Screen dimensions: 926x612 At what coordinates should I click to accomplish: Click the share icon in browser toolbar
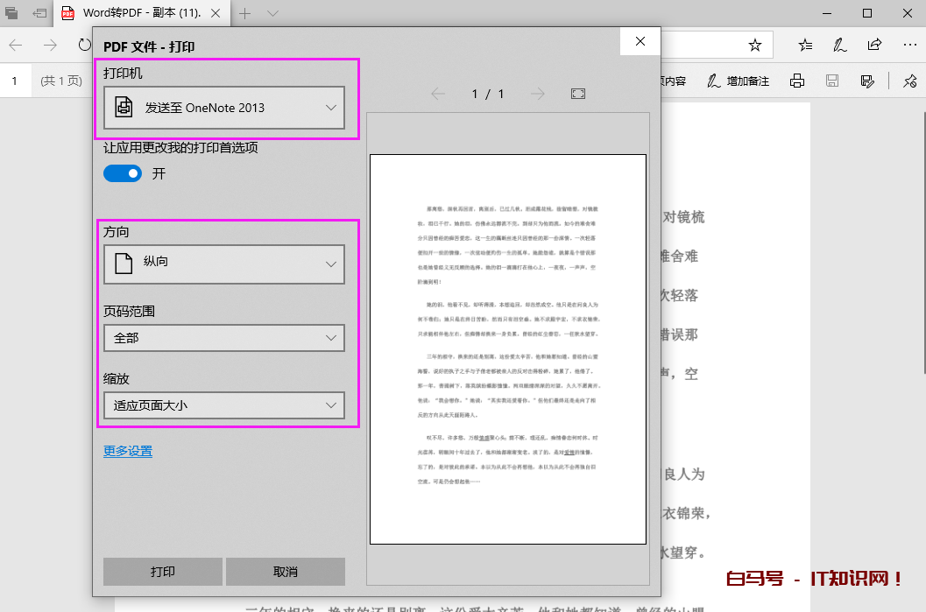(874, 45)
